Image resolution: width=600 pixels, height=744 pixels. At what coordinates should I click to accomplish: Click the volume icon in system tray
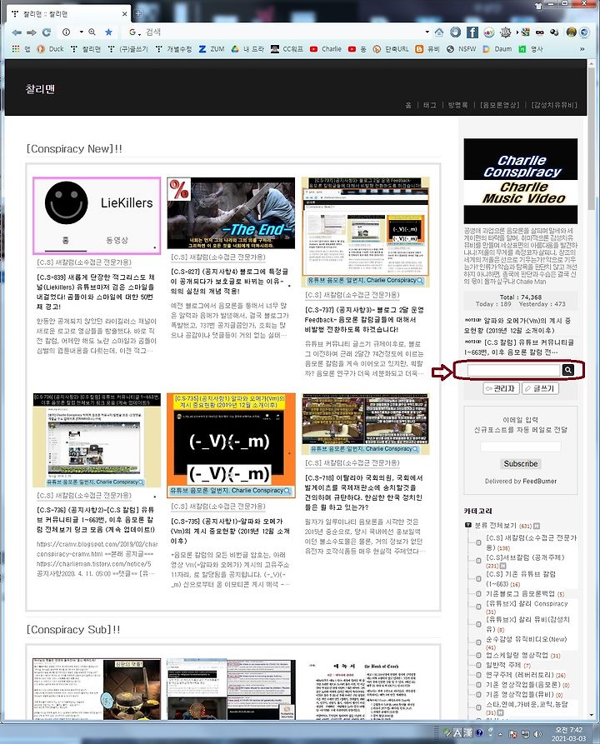(x=537, y=734)
